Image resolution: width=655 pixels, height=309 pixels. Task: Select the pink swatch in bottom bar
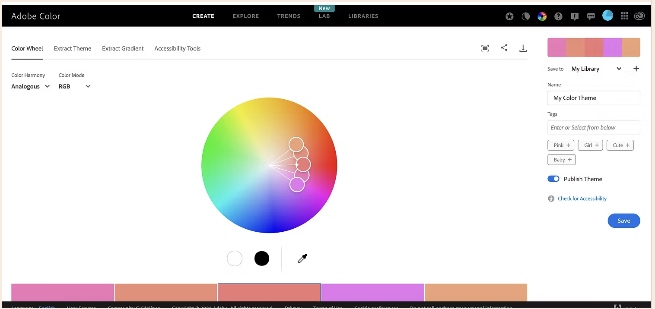[63, 292]
